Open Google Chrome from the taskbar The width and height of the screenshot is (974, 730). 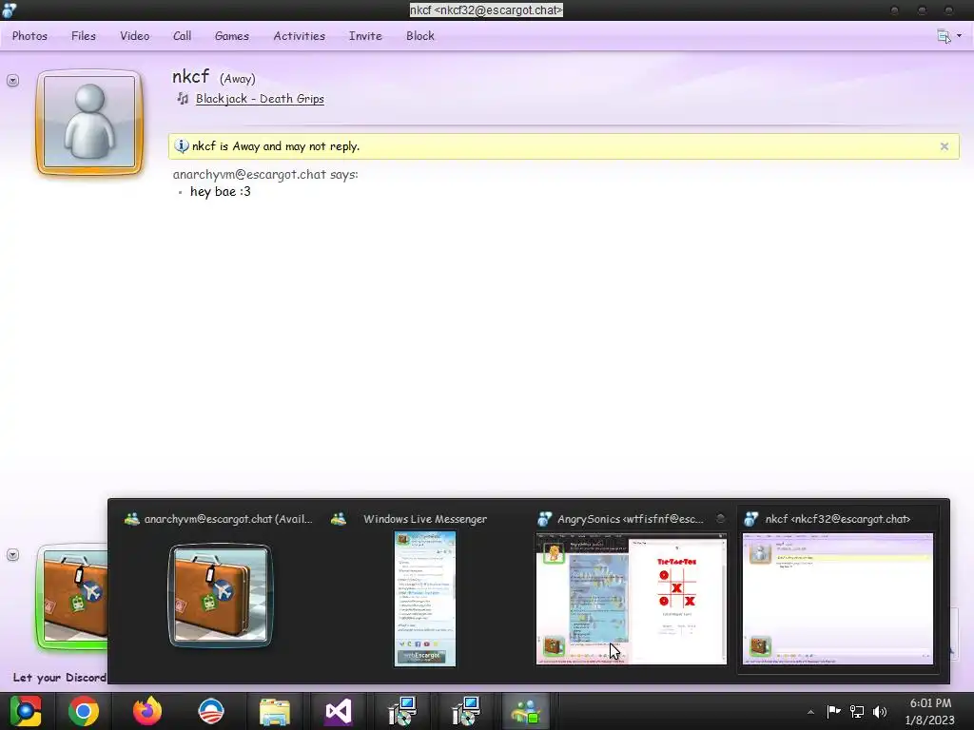pyautogui.click(x=84, y=711)
